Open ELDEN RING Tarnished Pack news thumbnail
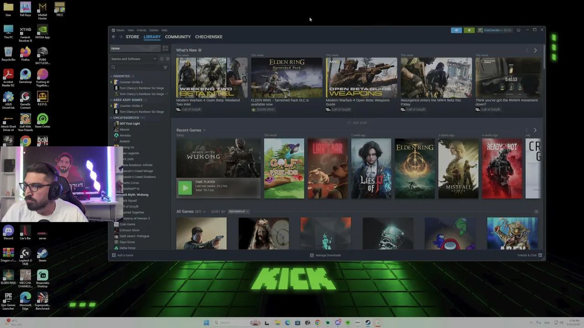Viewport: 584px width, 328px height. 287,78
